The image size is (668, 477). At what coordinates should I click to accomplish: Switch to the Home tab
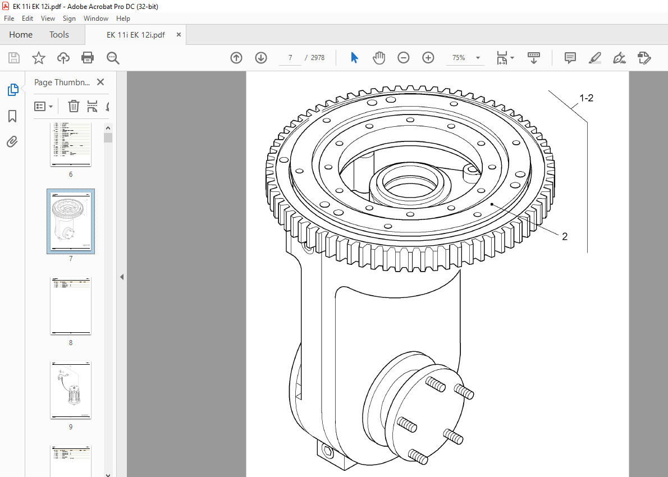pyautogui.click(x=21, y=34)
